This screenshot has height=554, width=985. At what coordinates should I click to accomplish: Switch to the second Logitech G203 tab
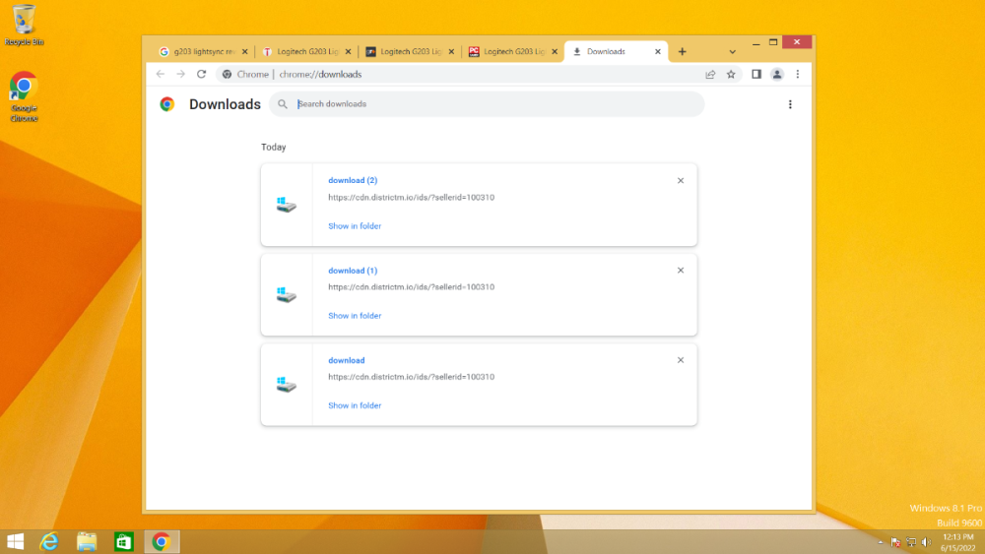point(307,51)
